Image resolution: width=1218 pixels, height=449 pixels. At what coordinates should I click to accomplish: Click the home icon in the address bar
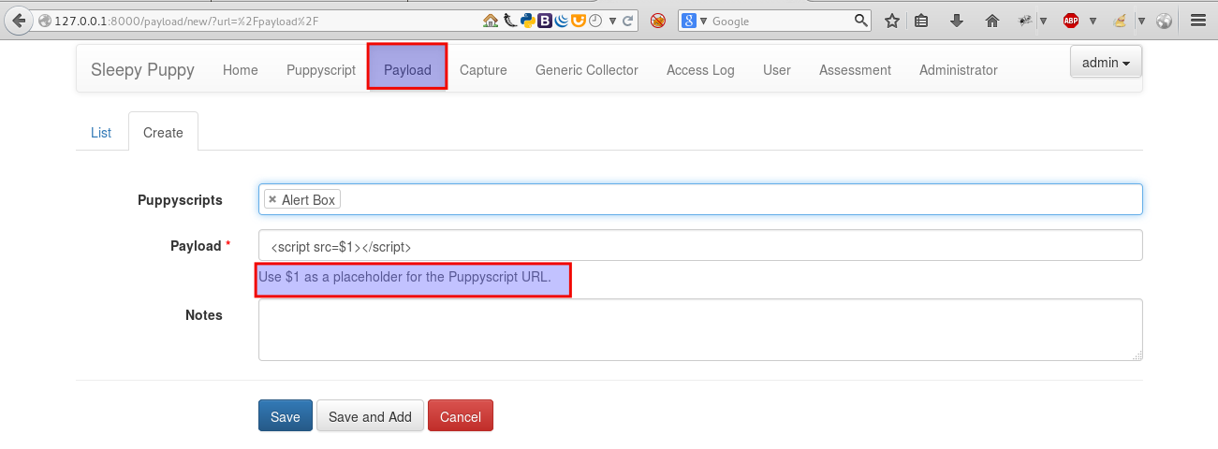coord(491,20)
